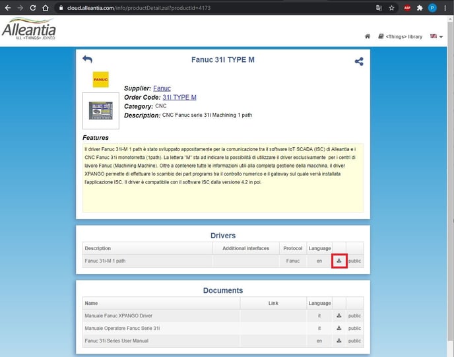Click the Fanuc protocol cell in drivers
This screenshot has width=454, height=357.
click(x=293, y=261)
